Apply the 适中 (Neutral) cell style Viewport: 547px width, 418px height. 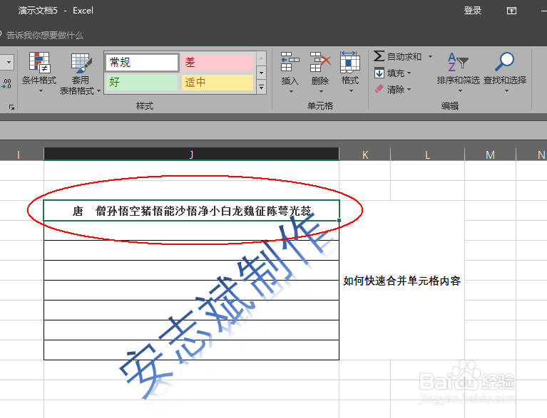click(217, 82)
